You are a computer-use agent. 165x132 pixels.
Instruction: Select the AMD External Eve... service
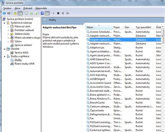click(123, 60)
